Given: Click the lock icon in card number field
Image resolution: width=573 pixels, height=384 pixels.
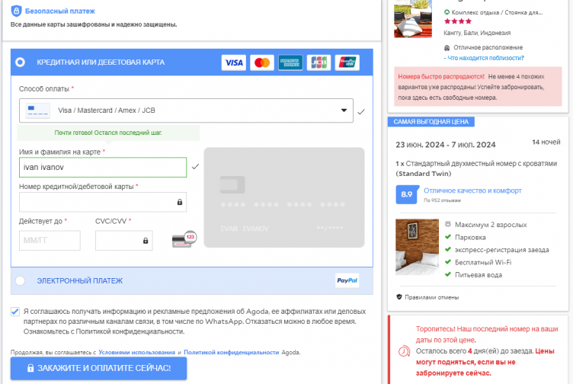Looking at the screenshot, I should (x=179, y=202).
